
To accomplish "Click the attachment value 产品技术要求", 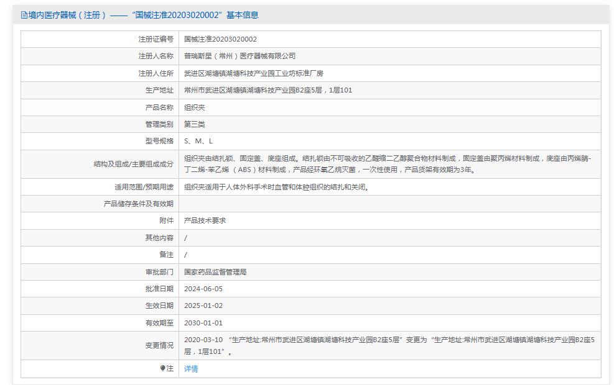I will coord(205,220).
